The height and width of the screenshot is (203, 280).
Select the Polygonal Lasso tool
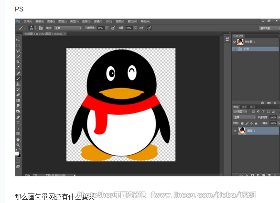[x=18, y=51]
